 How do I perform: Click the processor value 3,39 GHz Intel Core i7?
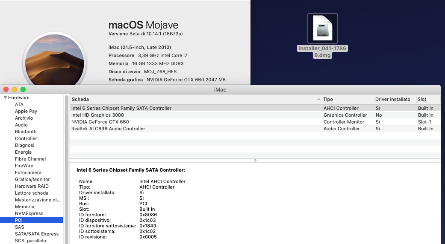point(162,55)
